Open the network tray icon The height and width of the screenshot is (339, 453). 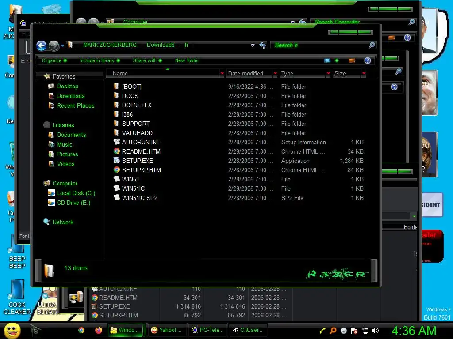365,331
